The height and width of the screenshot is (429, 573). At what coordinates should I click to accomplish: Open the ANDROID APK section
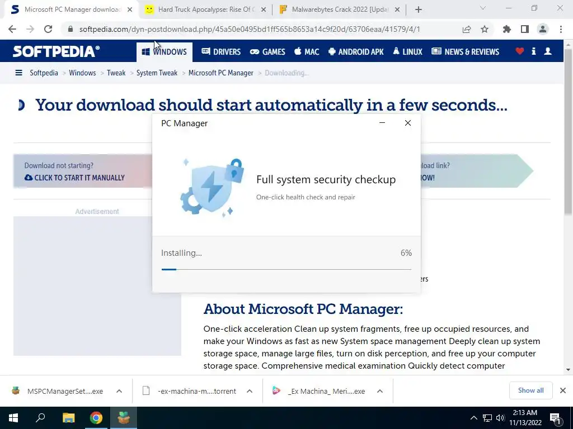(356, 52)
